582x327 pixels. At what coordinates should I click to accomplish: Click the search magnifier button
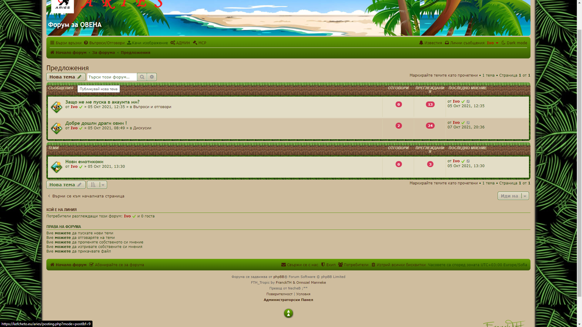(x=142, y=77)
